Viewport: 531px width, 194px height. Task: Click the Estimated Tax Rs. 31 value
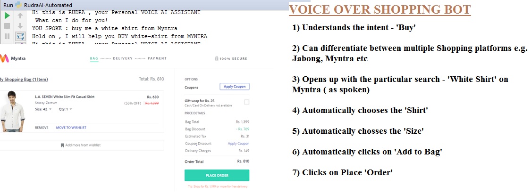(x=245, y=137)
